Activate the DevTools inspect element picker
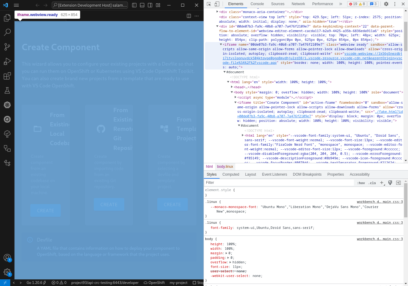The height and width of the screenshot is (286, 408). point(209,4)
